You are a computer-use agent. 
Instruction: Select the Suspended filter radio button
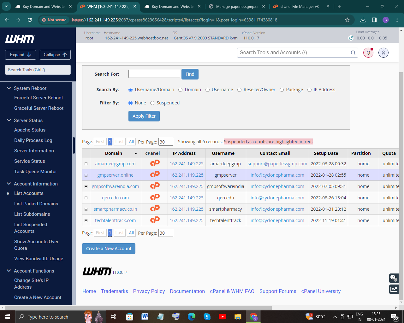152,103
